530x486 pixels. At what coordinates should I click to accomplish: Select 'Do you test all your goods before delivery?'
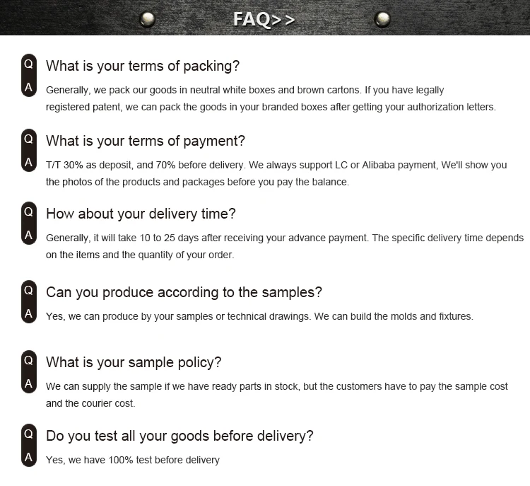pyautogui.click(x=179, y=436)
